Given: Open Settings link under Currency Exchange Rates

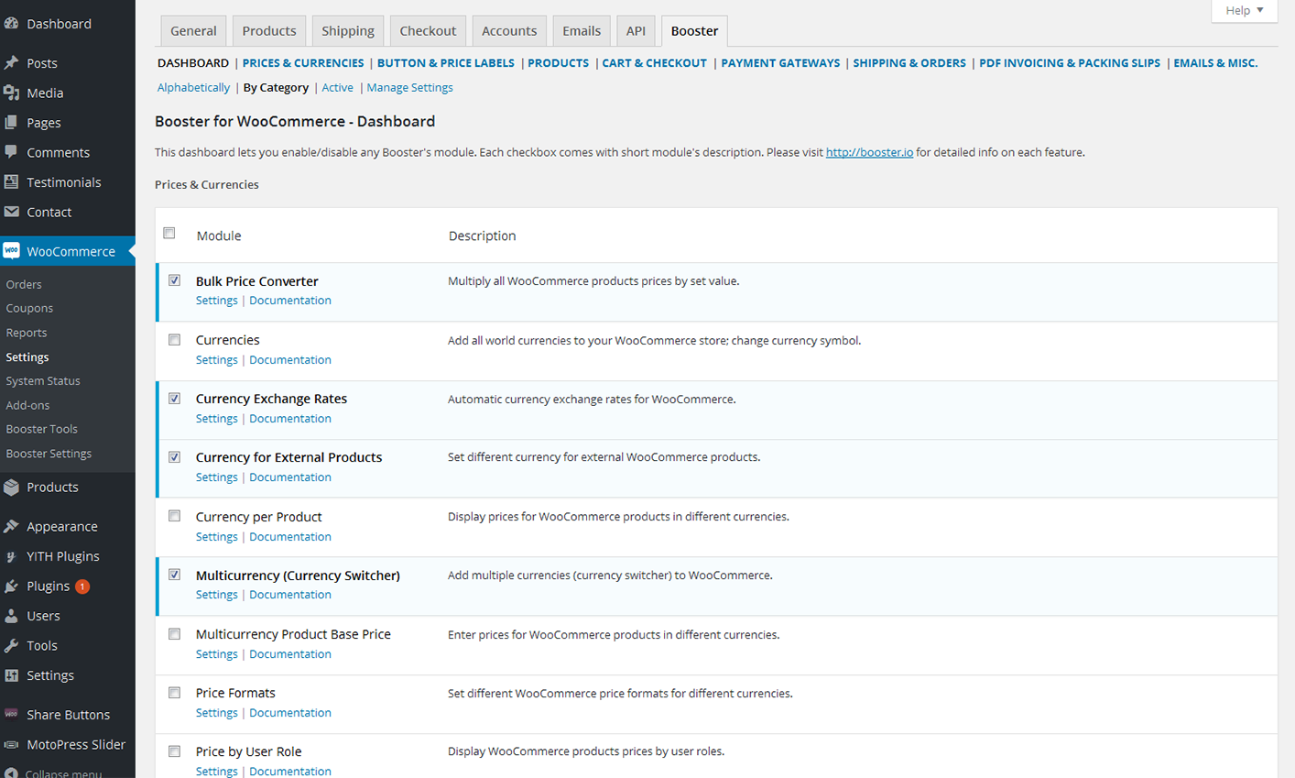Looking at the screenshot, I should 216,419.
